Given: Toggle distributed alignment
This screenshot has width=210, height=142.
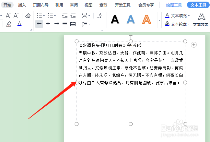Looking at the screenshot, I should (73, 24).
